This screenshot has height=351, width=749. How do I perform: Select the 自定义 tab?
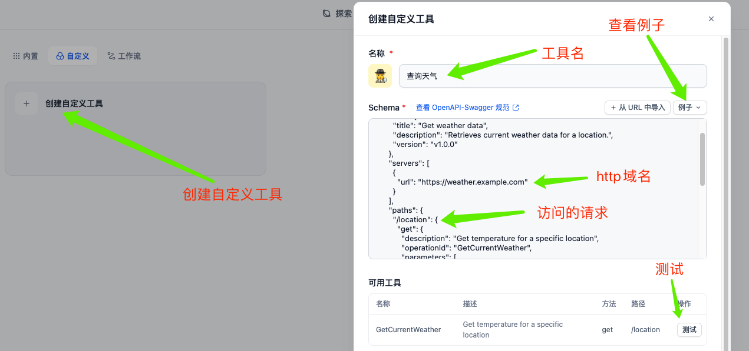72,56
